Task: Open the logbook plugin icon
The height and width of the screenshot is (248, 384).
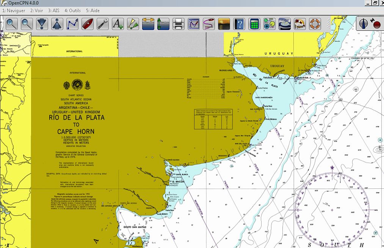Action: pos(300,24)
